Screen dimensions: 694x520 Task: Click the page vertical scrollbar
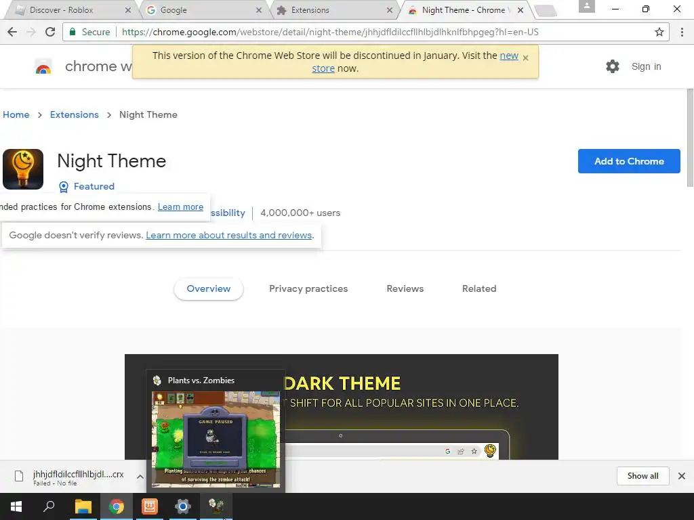(689, 138)
